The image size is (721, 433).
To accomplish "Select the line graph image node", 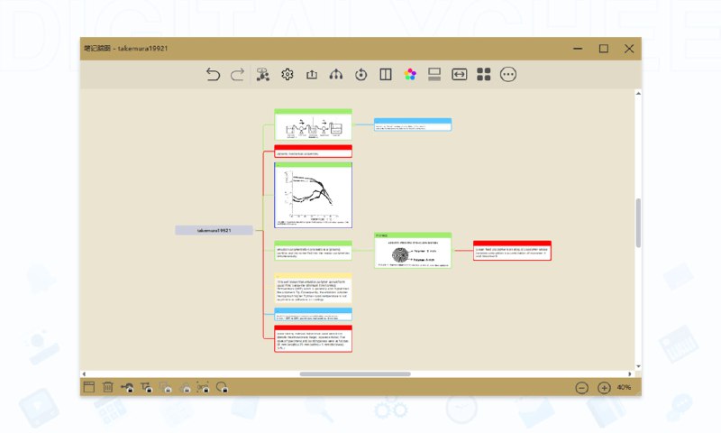I will (x=313, y=194).
